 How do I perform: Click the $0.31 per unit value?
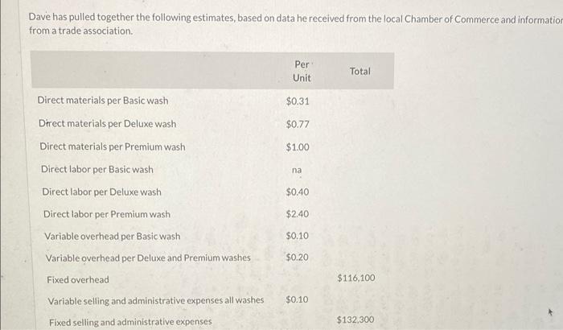pyautogui.click(x=298, y=101)
